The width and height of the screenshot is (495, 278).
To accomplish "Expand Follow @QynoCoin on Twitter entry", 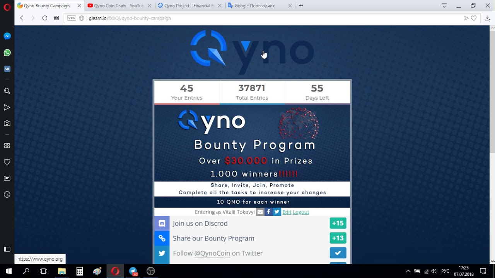I will (x=252, y=253).
